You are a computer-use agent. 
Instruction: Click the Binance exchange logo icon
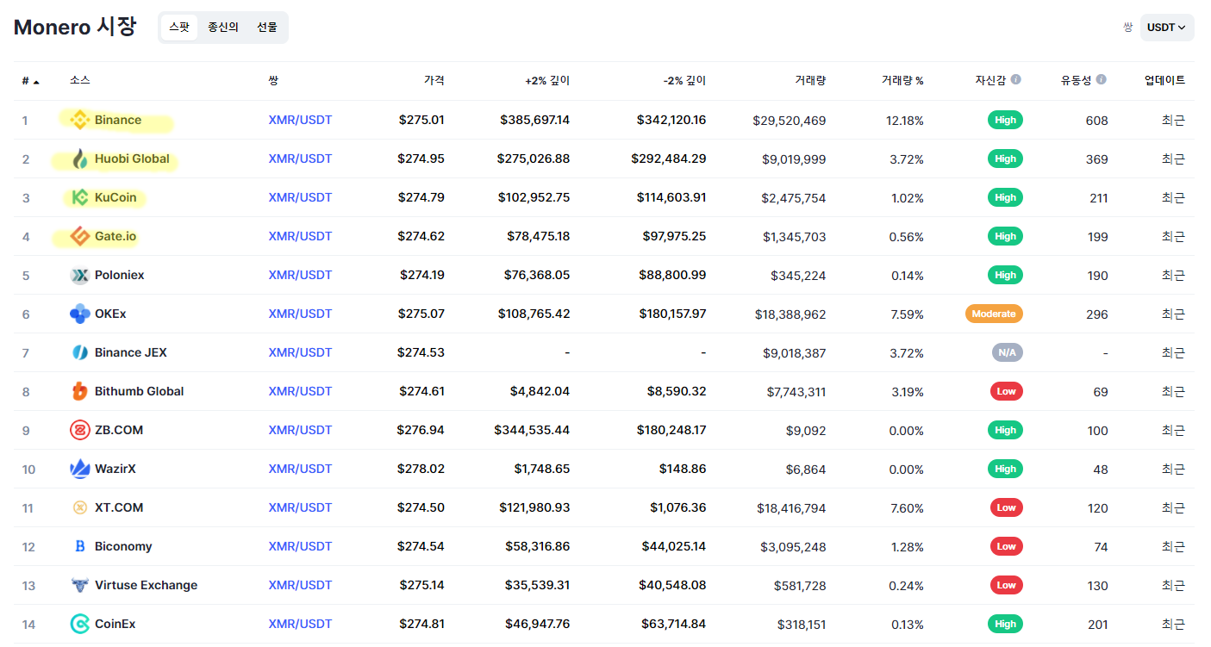tap(80, 120)
